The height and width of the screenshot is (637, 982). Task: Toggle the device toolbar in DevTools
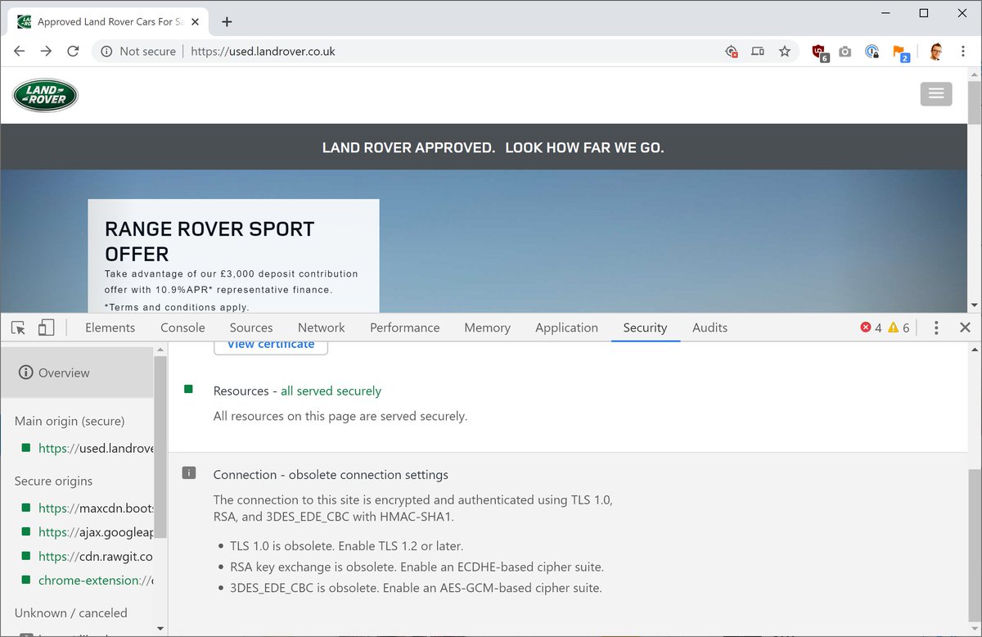click(46, 328)
